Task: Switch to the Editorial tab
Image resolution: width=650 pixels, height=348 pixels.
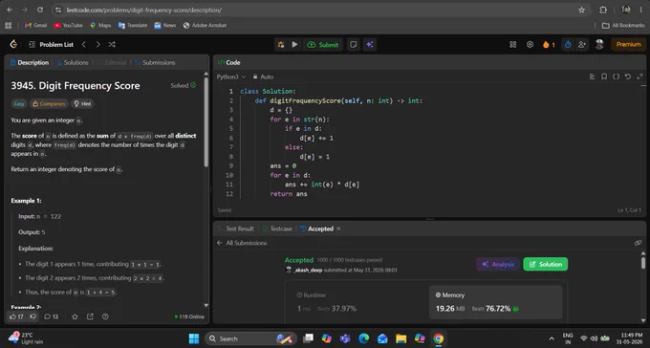Action: coord(112,63)
